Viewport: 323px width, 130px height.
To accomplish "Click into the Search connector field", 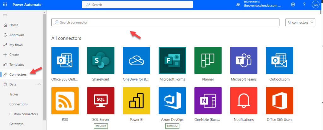I will pos(165,22).
